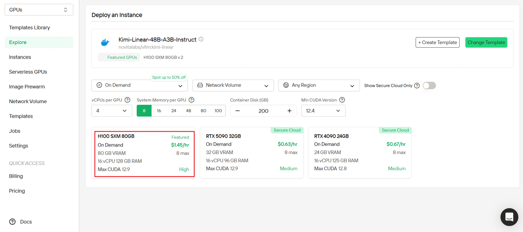Select 16 GB system memory per GPU

pos(159,111)
